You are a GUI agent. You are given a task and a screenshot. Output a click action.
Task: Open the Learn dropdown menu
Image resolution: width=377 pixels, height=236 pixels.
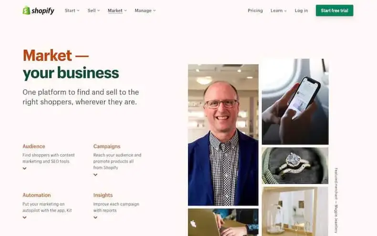tap(278, 10)
